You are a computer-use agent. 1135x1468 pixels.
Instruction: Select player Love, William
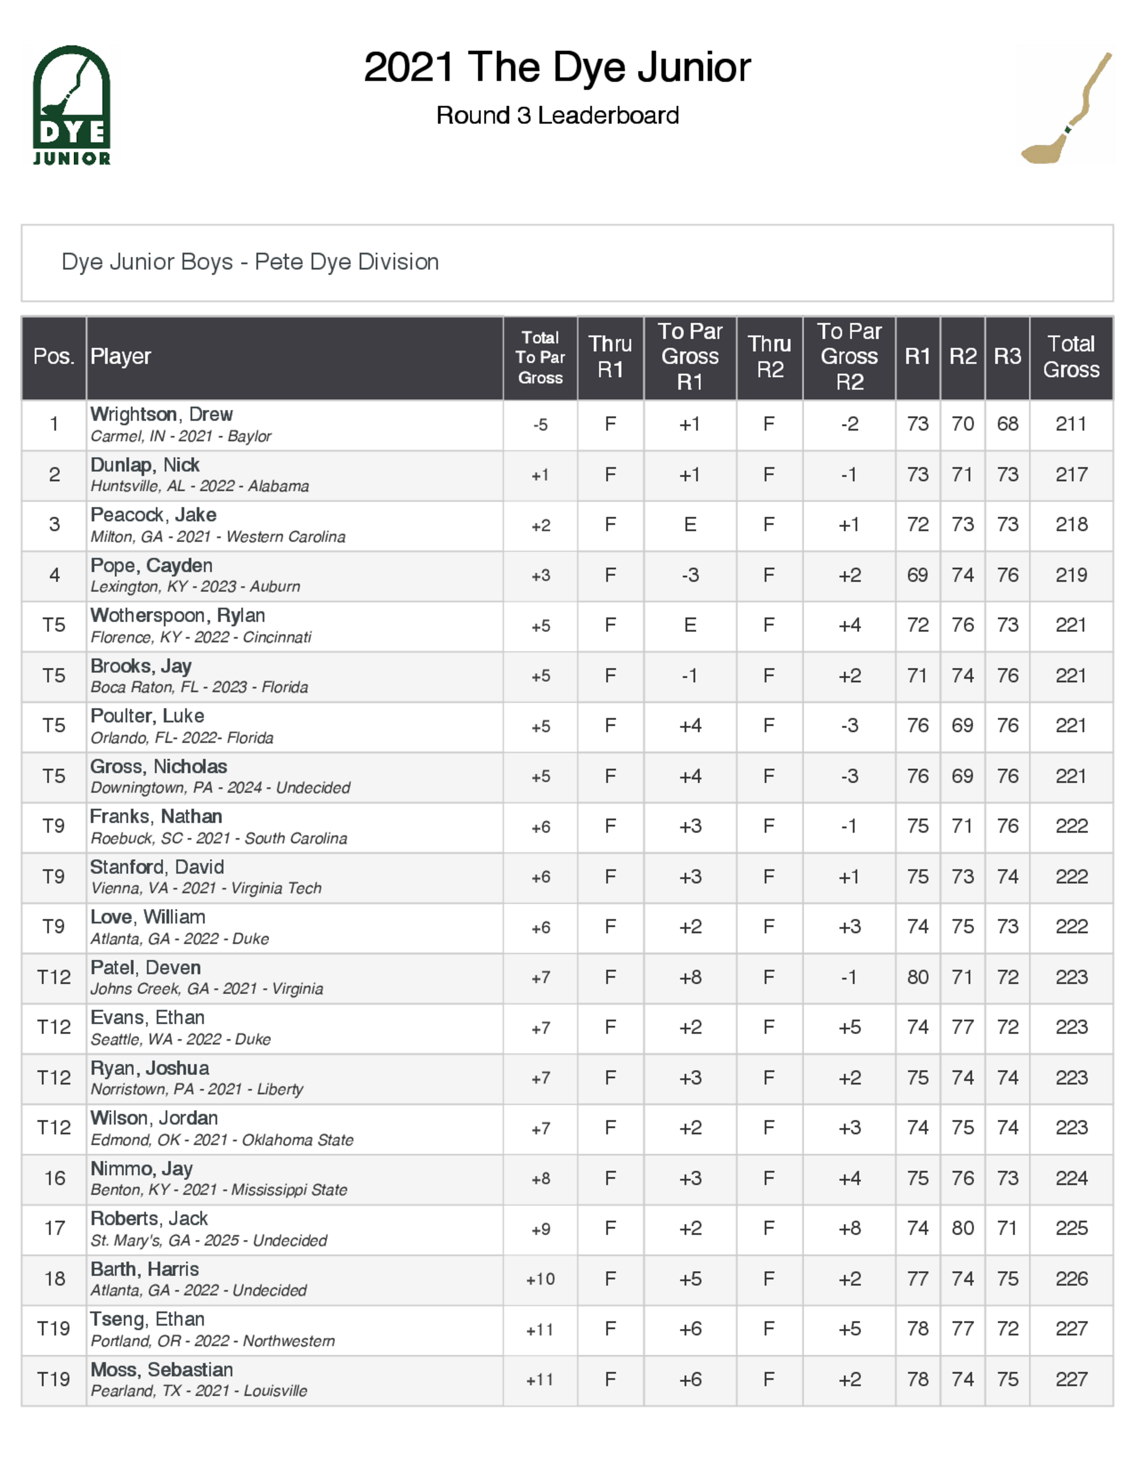[148, 917]
